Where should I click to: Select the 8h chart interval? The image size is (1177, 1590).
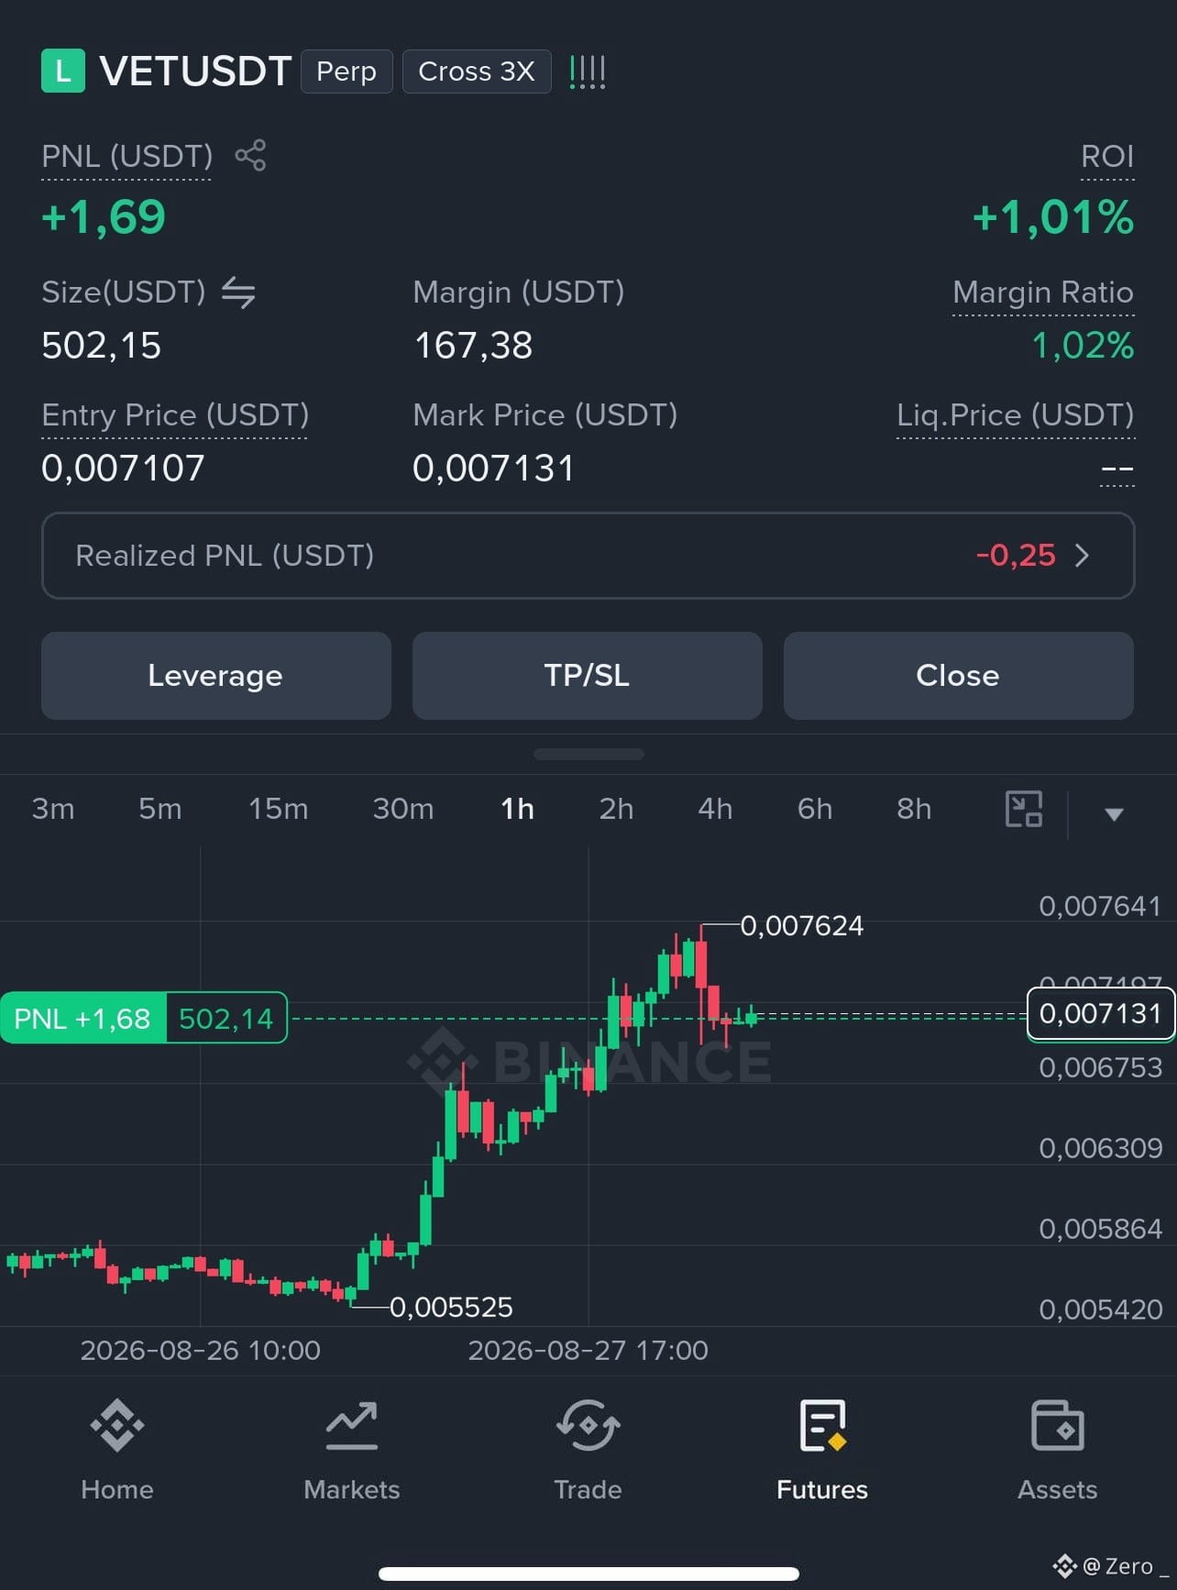pyautogui.click(x=914, y=809)
